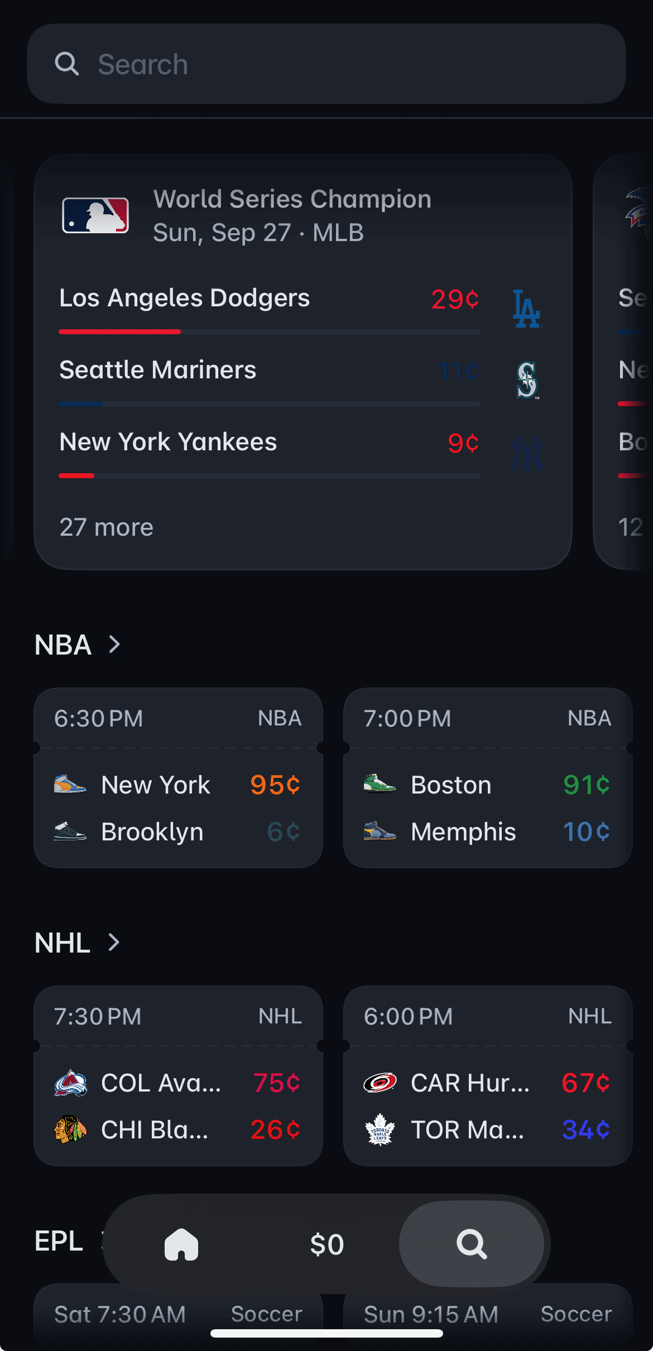
Task: Pick Boston at 91¢
Action: [x=586, y=785]
